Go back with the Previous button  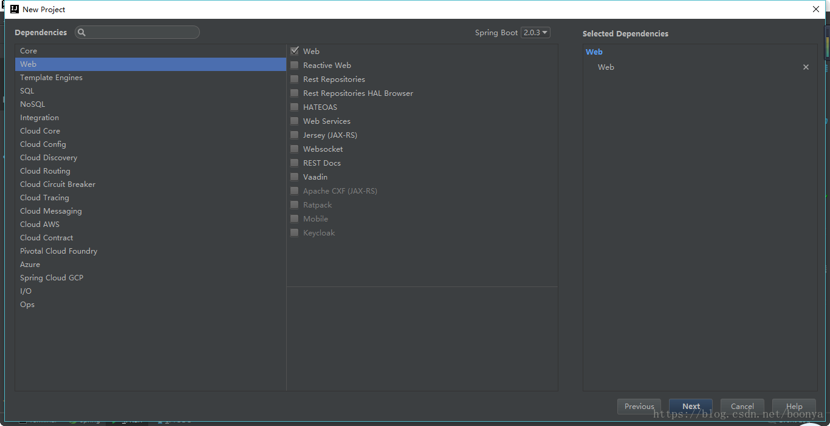click(x=639, y=407)
